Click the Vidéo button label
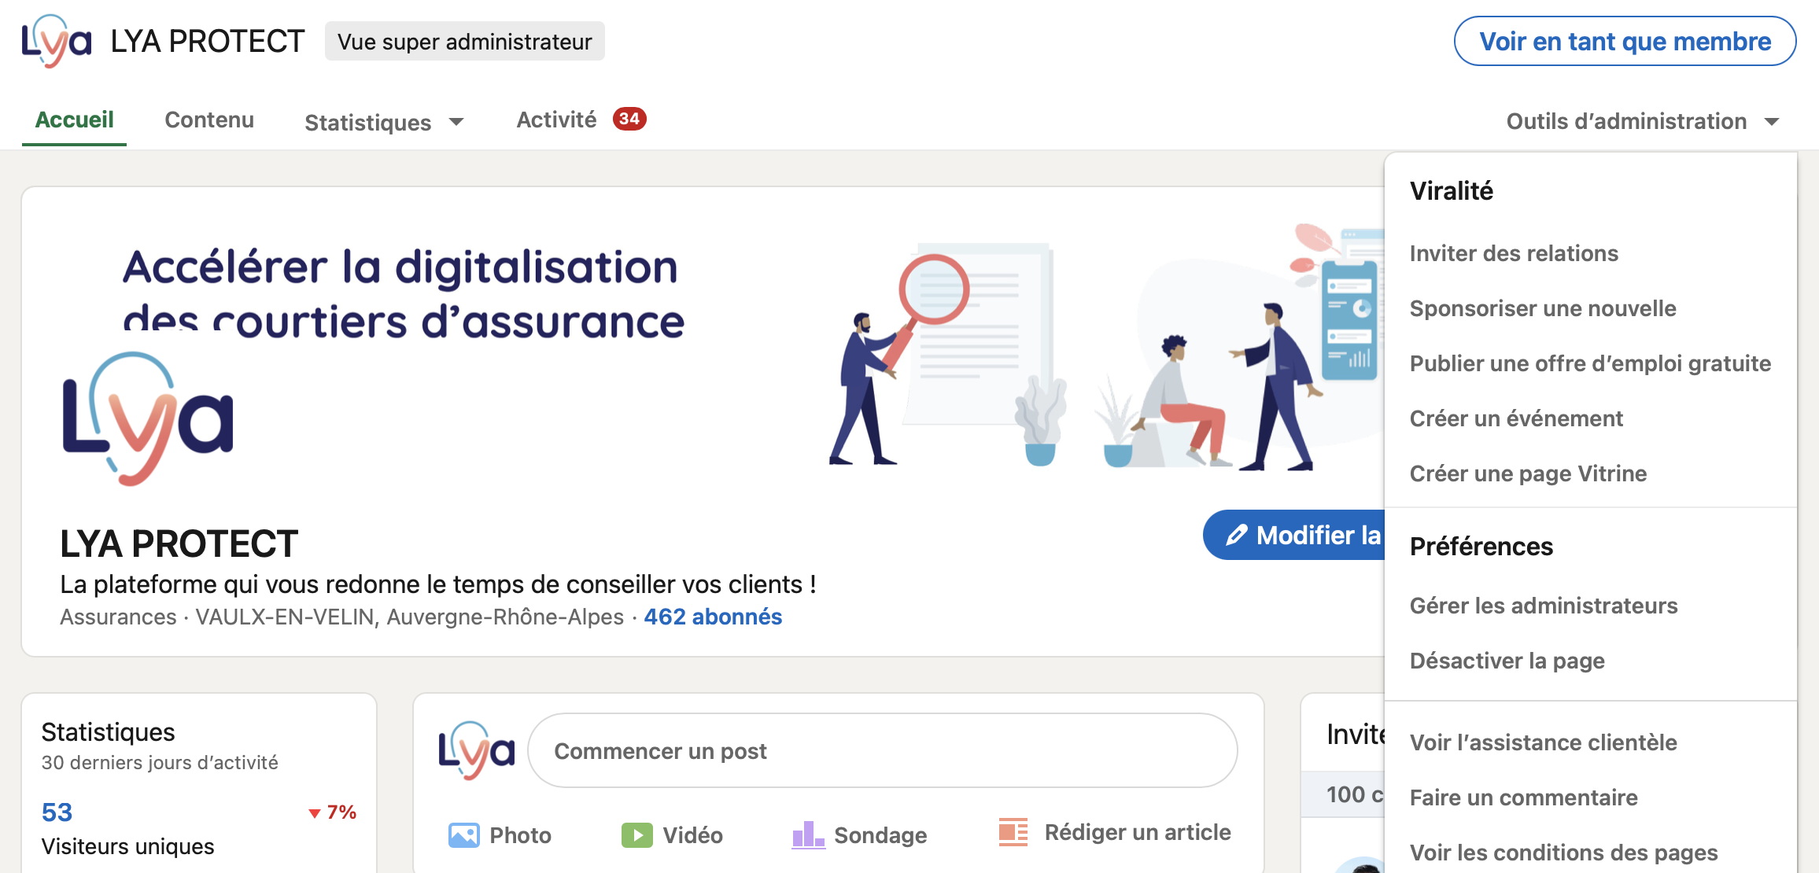The height and width of the screenshot is (873, 1819). pos(692,835)
